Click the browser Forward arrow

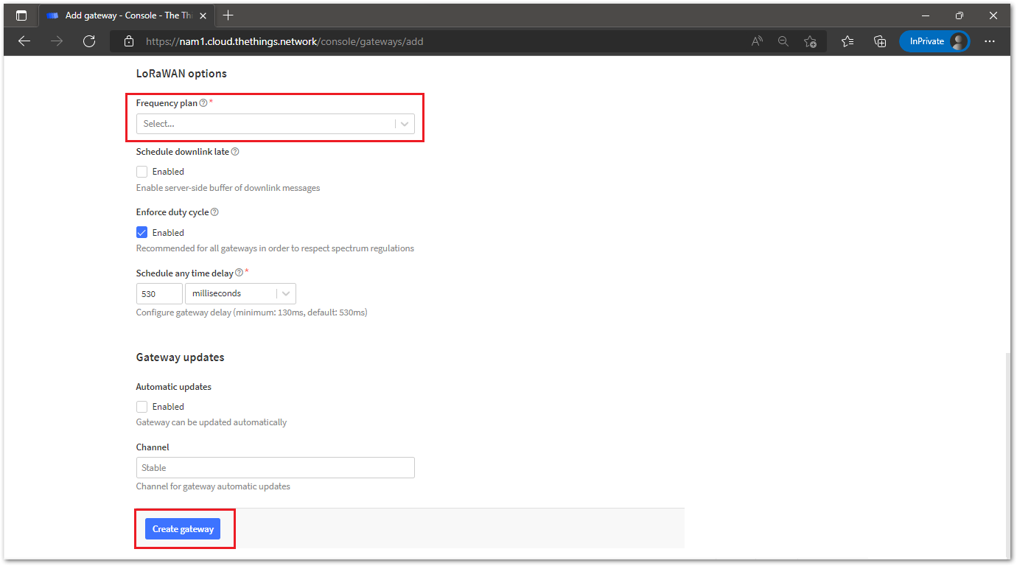pos(57,41)
